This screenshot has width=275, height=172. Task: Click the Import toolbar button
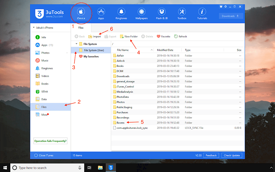[95, 36]
